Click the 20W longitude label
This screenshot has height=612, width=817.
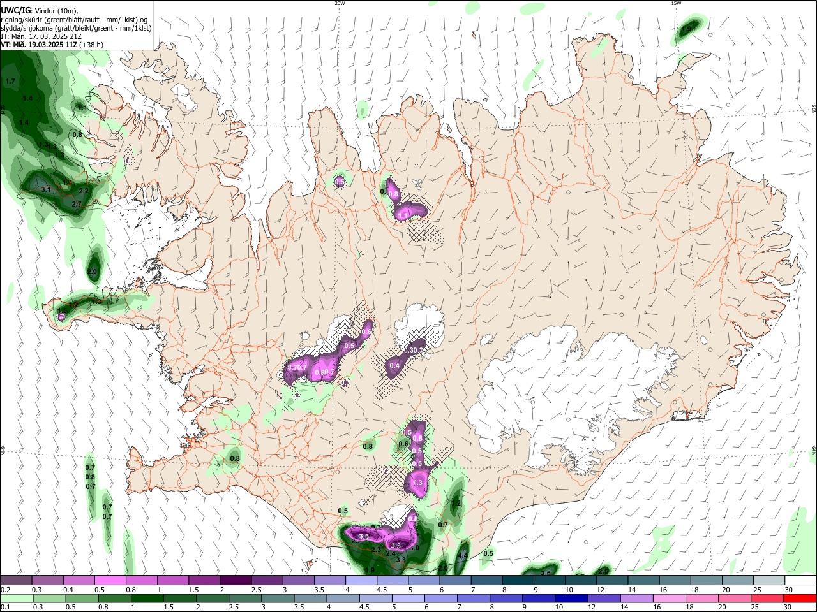point(340,3)
